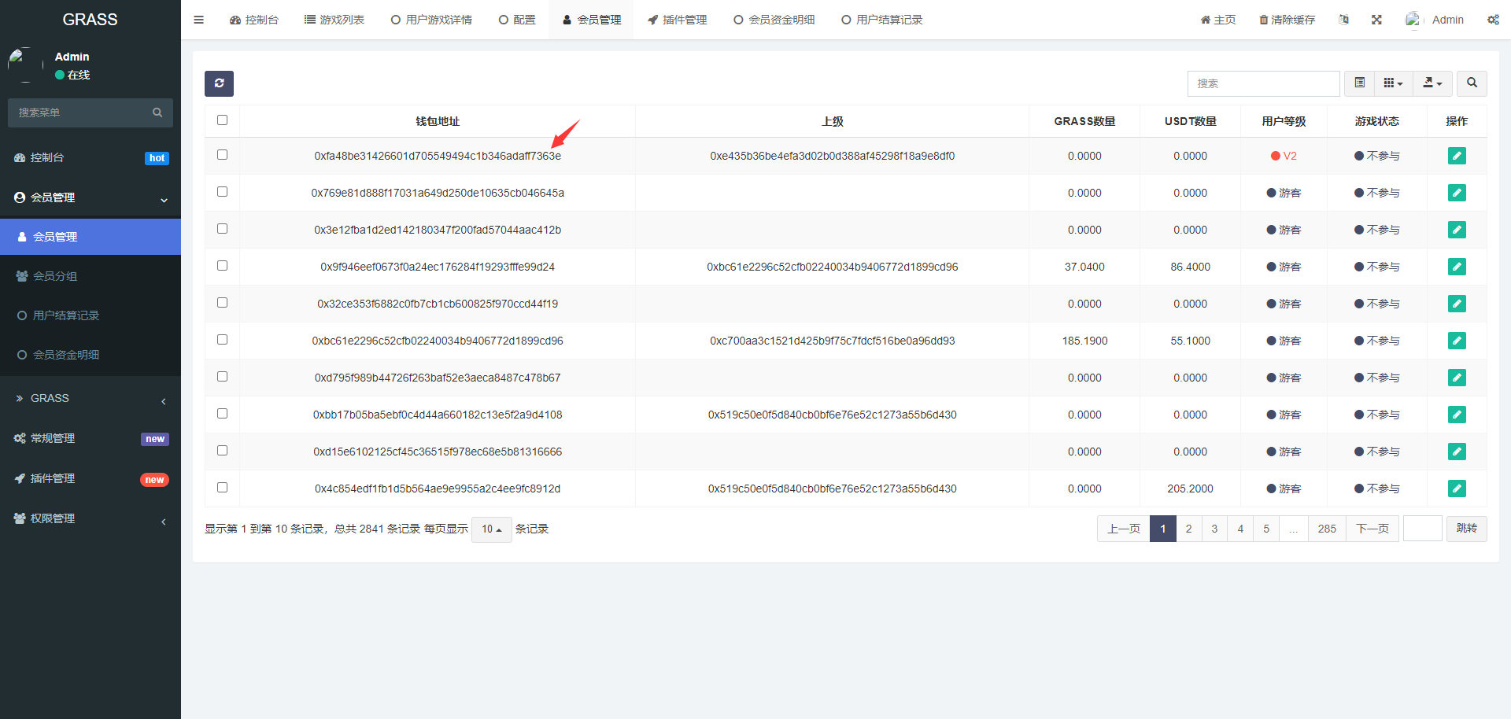This screenshot has height=719, width=1511.
Task: Click the table 搜索 input field
Action: (x=1263, y=83)
